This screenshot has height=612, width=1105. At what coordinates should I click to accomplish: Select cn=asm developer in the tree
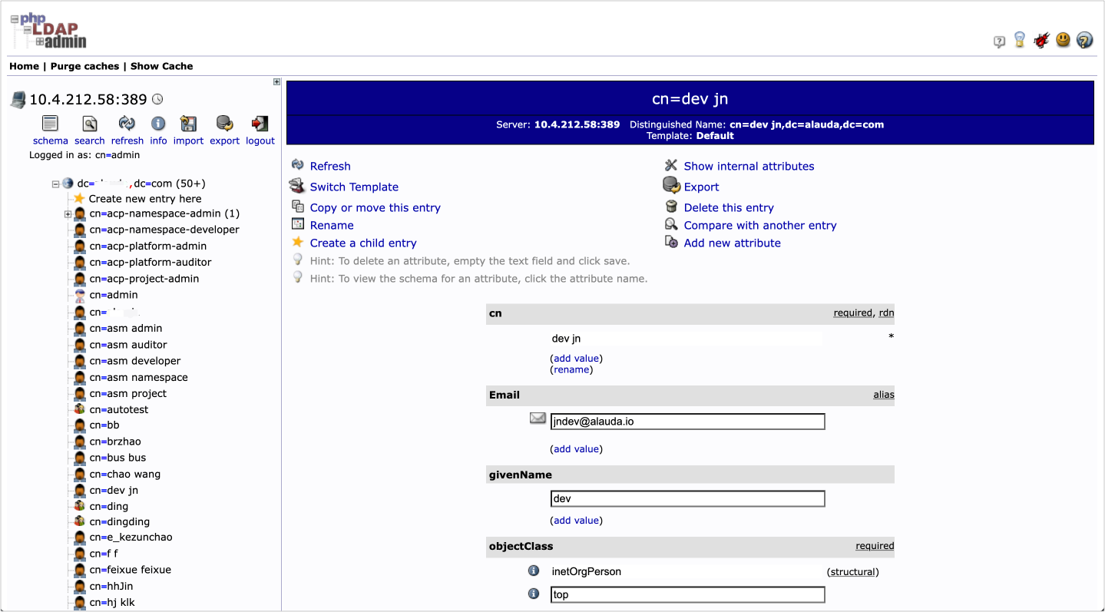(x=134, y=361)
